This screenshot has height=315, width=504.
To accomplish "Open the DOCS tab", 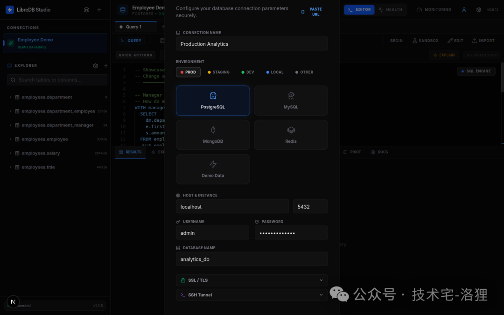I will click(379, 152).
